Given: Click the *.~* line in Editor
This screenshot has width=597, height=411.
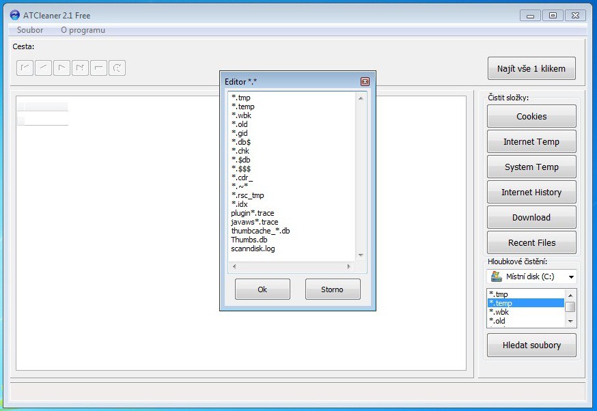Looking at the screenshot, I should click(x=240, y=186).
